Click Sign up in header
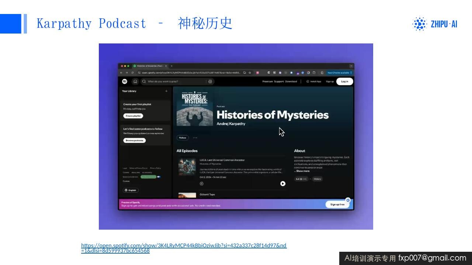Image resolution: width=472 pixels, height=265 pixels. tap(330, 81)
